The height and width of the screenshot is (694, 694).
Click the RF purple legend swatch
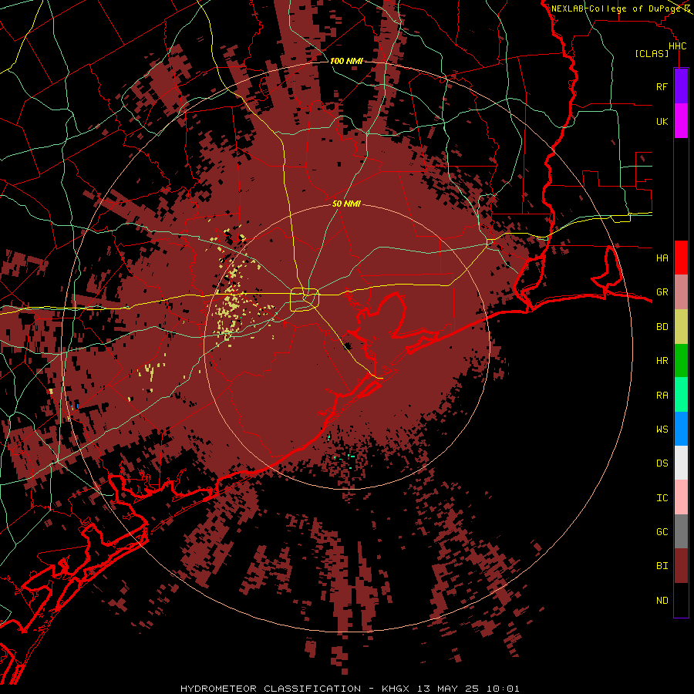(x=681, y=86)
